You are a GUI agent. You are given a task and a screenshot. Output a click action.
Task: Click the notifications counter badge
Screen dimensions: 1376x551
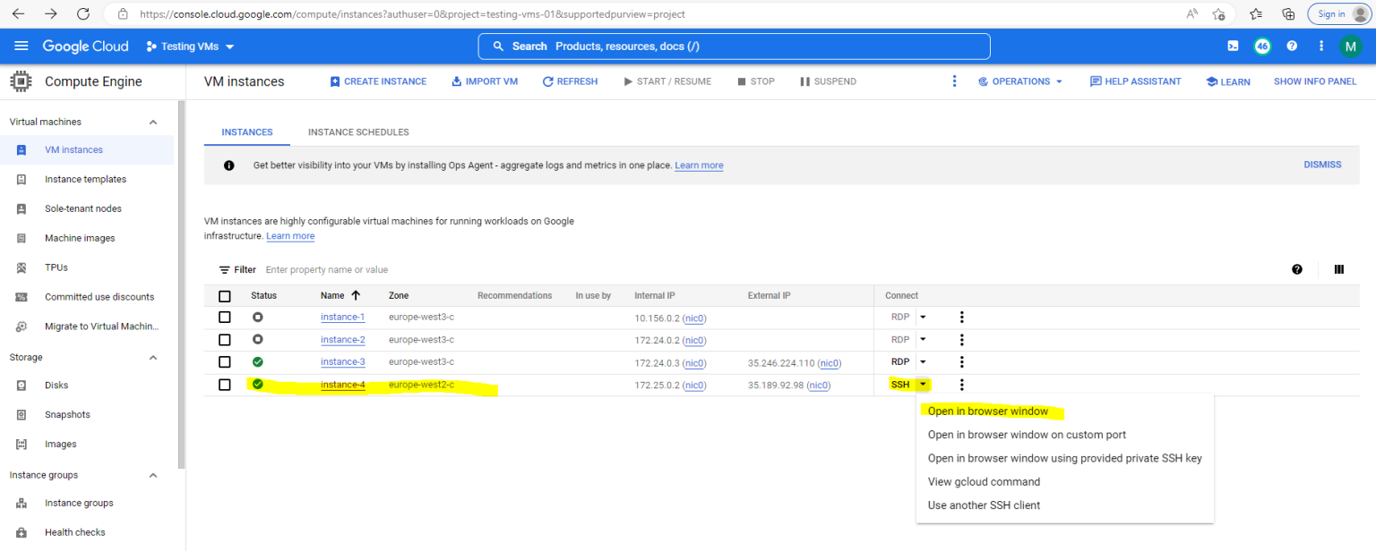tap(1262, 46)
